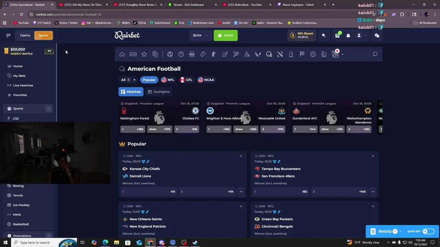Favorite the Buccaneers vs 49ers match

tap(373, 156)
